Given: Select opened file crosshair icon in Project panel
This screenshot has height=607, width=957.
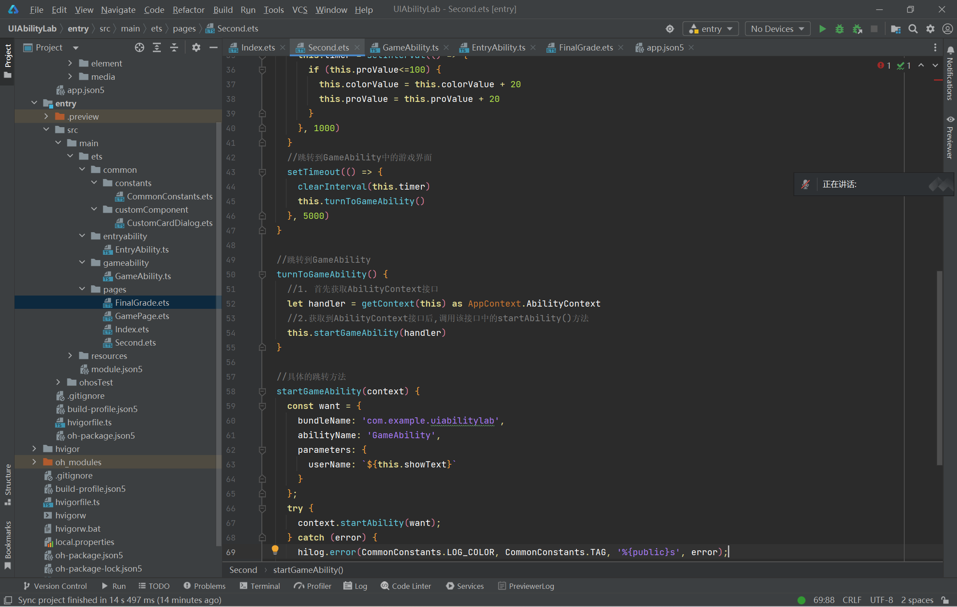Looking at the screenshot, I should (140, 47).
